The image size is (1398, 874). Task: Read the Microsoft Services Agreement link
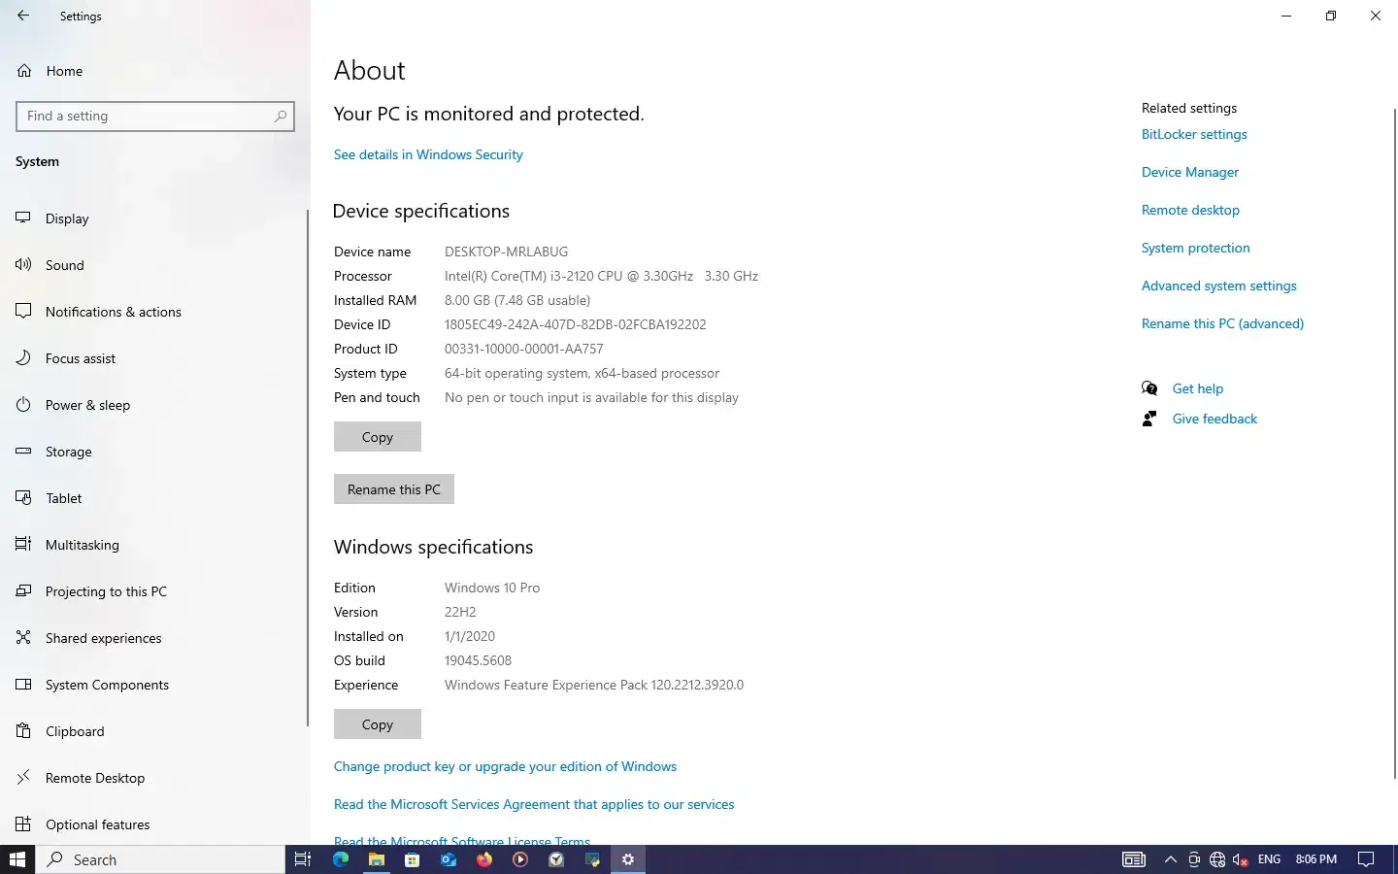[x=534, y=804]
